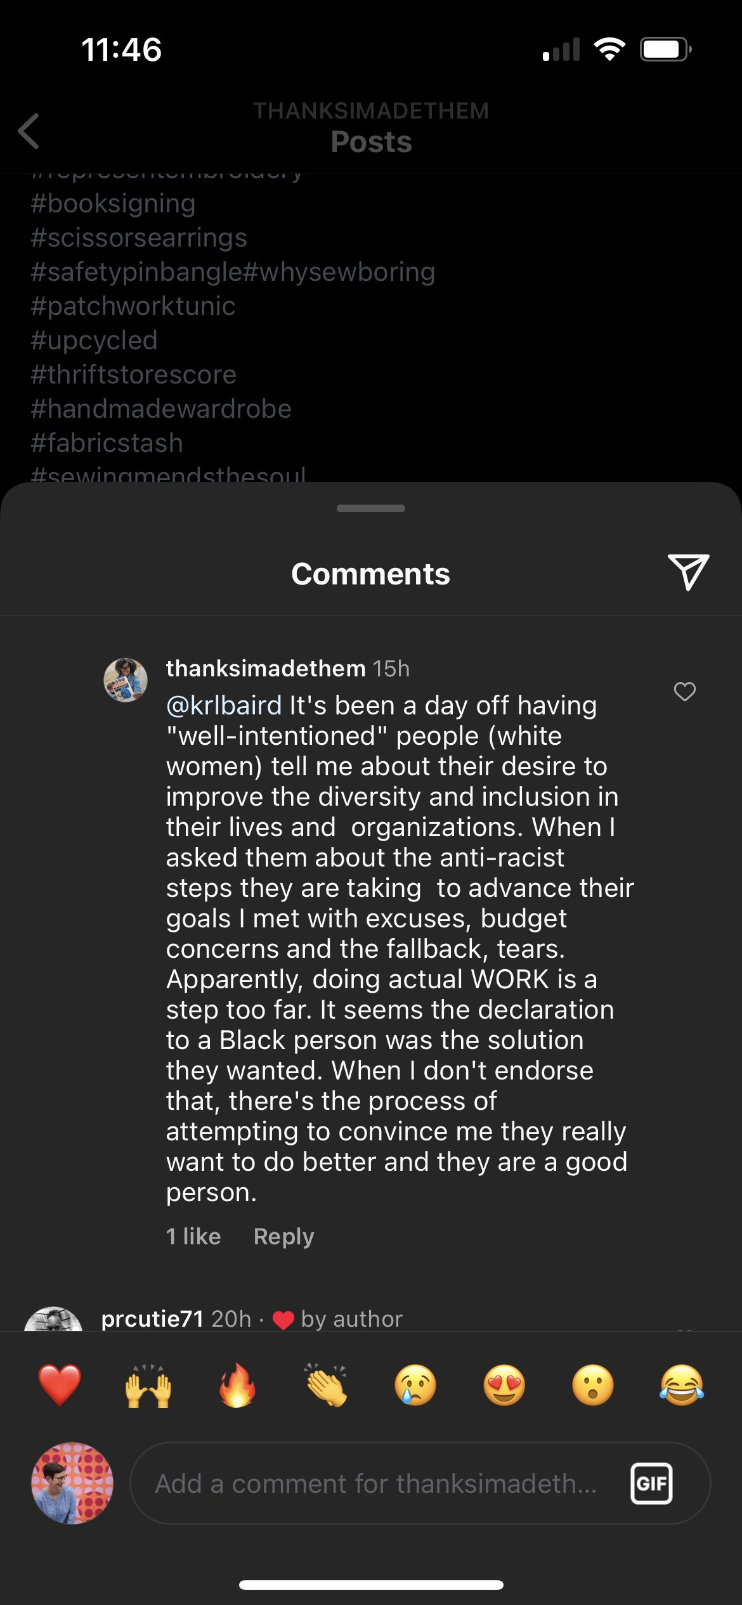The height and width of the screenshot is (1605, 742).
Task: View the 1 like count
Action: 193,1237
